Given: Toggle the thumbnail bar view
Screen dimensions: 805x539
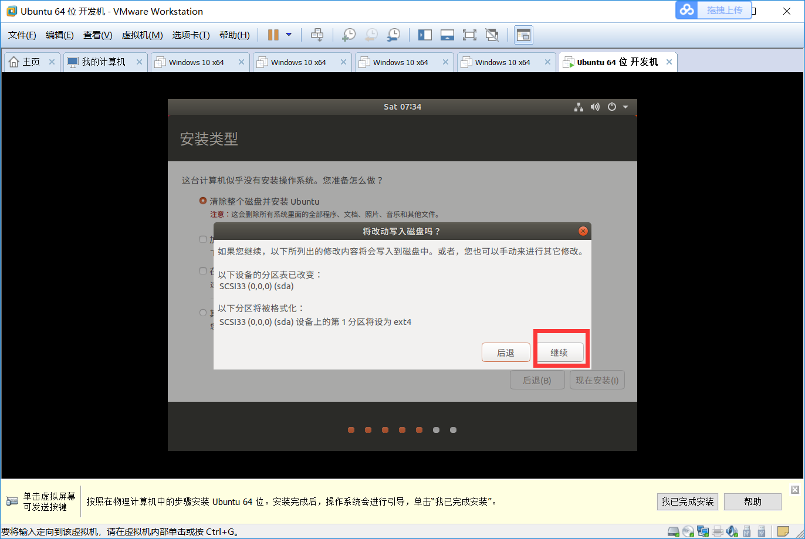Looking at the screenshot, I should coord(447,35).
